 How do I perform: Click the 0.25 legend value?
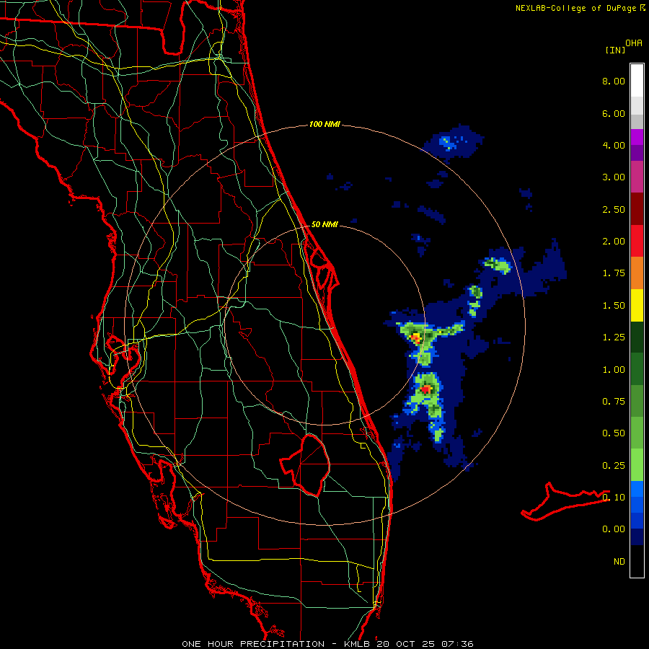(614, 466)
